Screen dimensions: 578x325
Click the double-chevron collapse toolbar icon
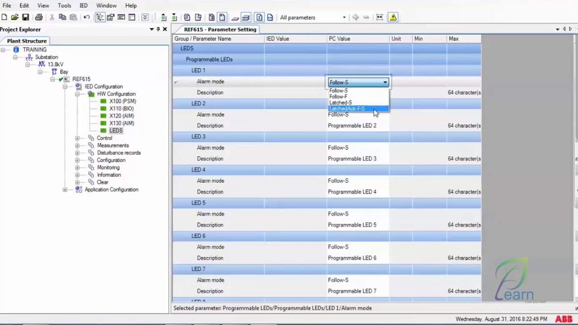click(x=144, y=17)
